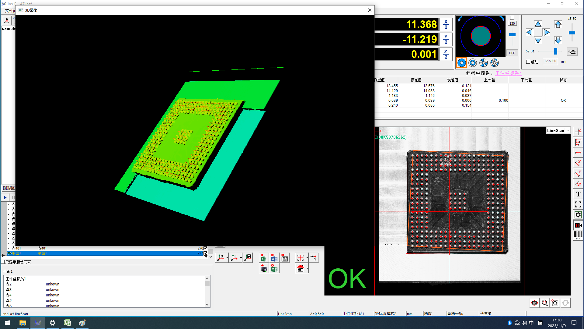Open the home icon dropdown arrow
The width and height of the screenshot is (584, 329).
(x=308, y=268)
